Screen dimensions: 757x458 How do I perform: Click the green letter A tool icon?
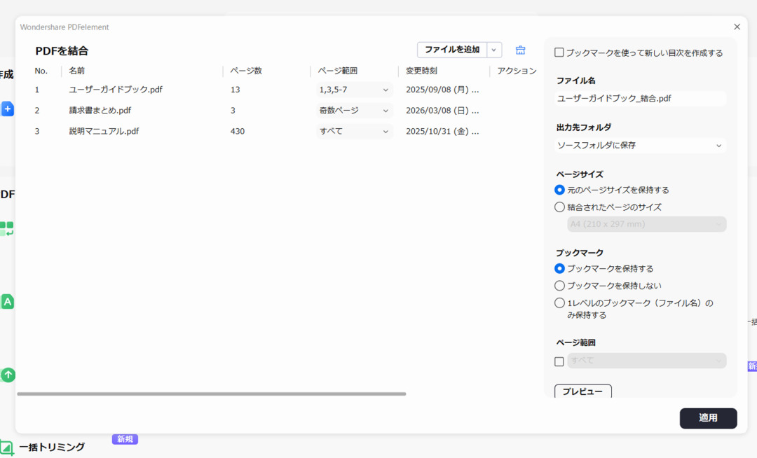[8, 301]
